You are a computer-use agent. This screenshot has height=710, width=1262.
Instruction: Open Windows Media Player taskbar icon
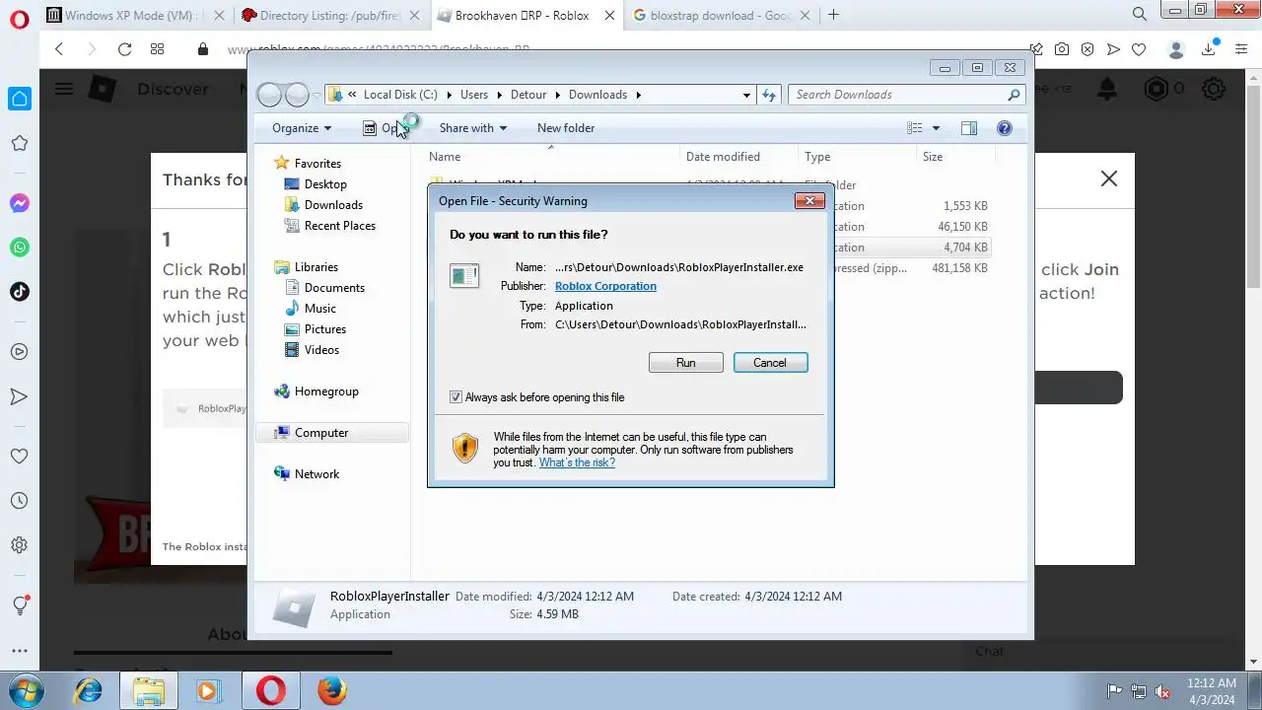(x=207, y=690)
